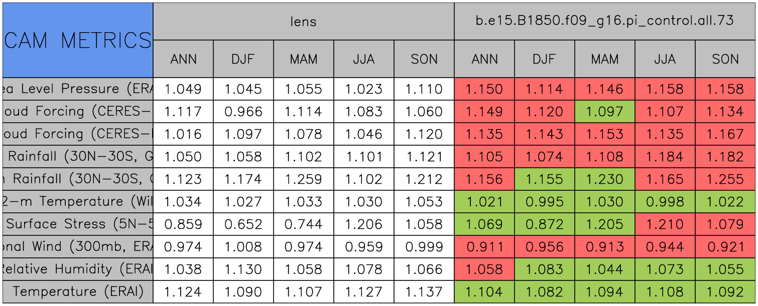Click the lens cell with value 1.137
The height and width of the screenshot is (306, 758).
tap(424, 292)
